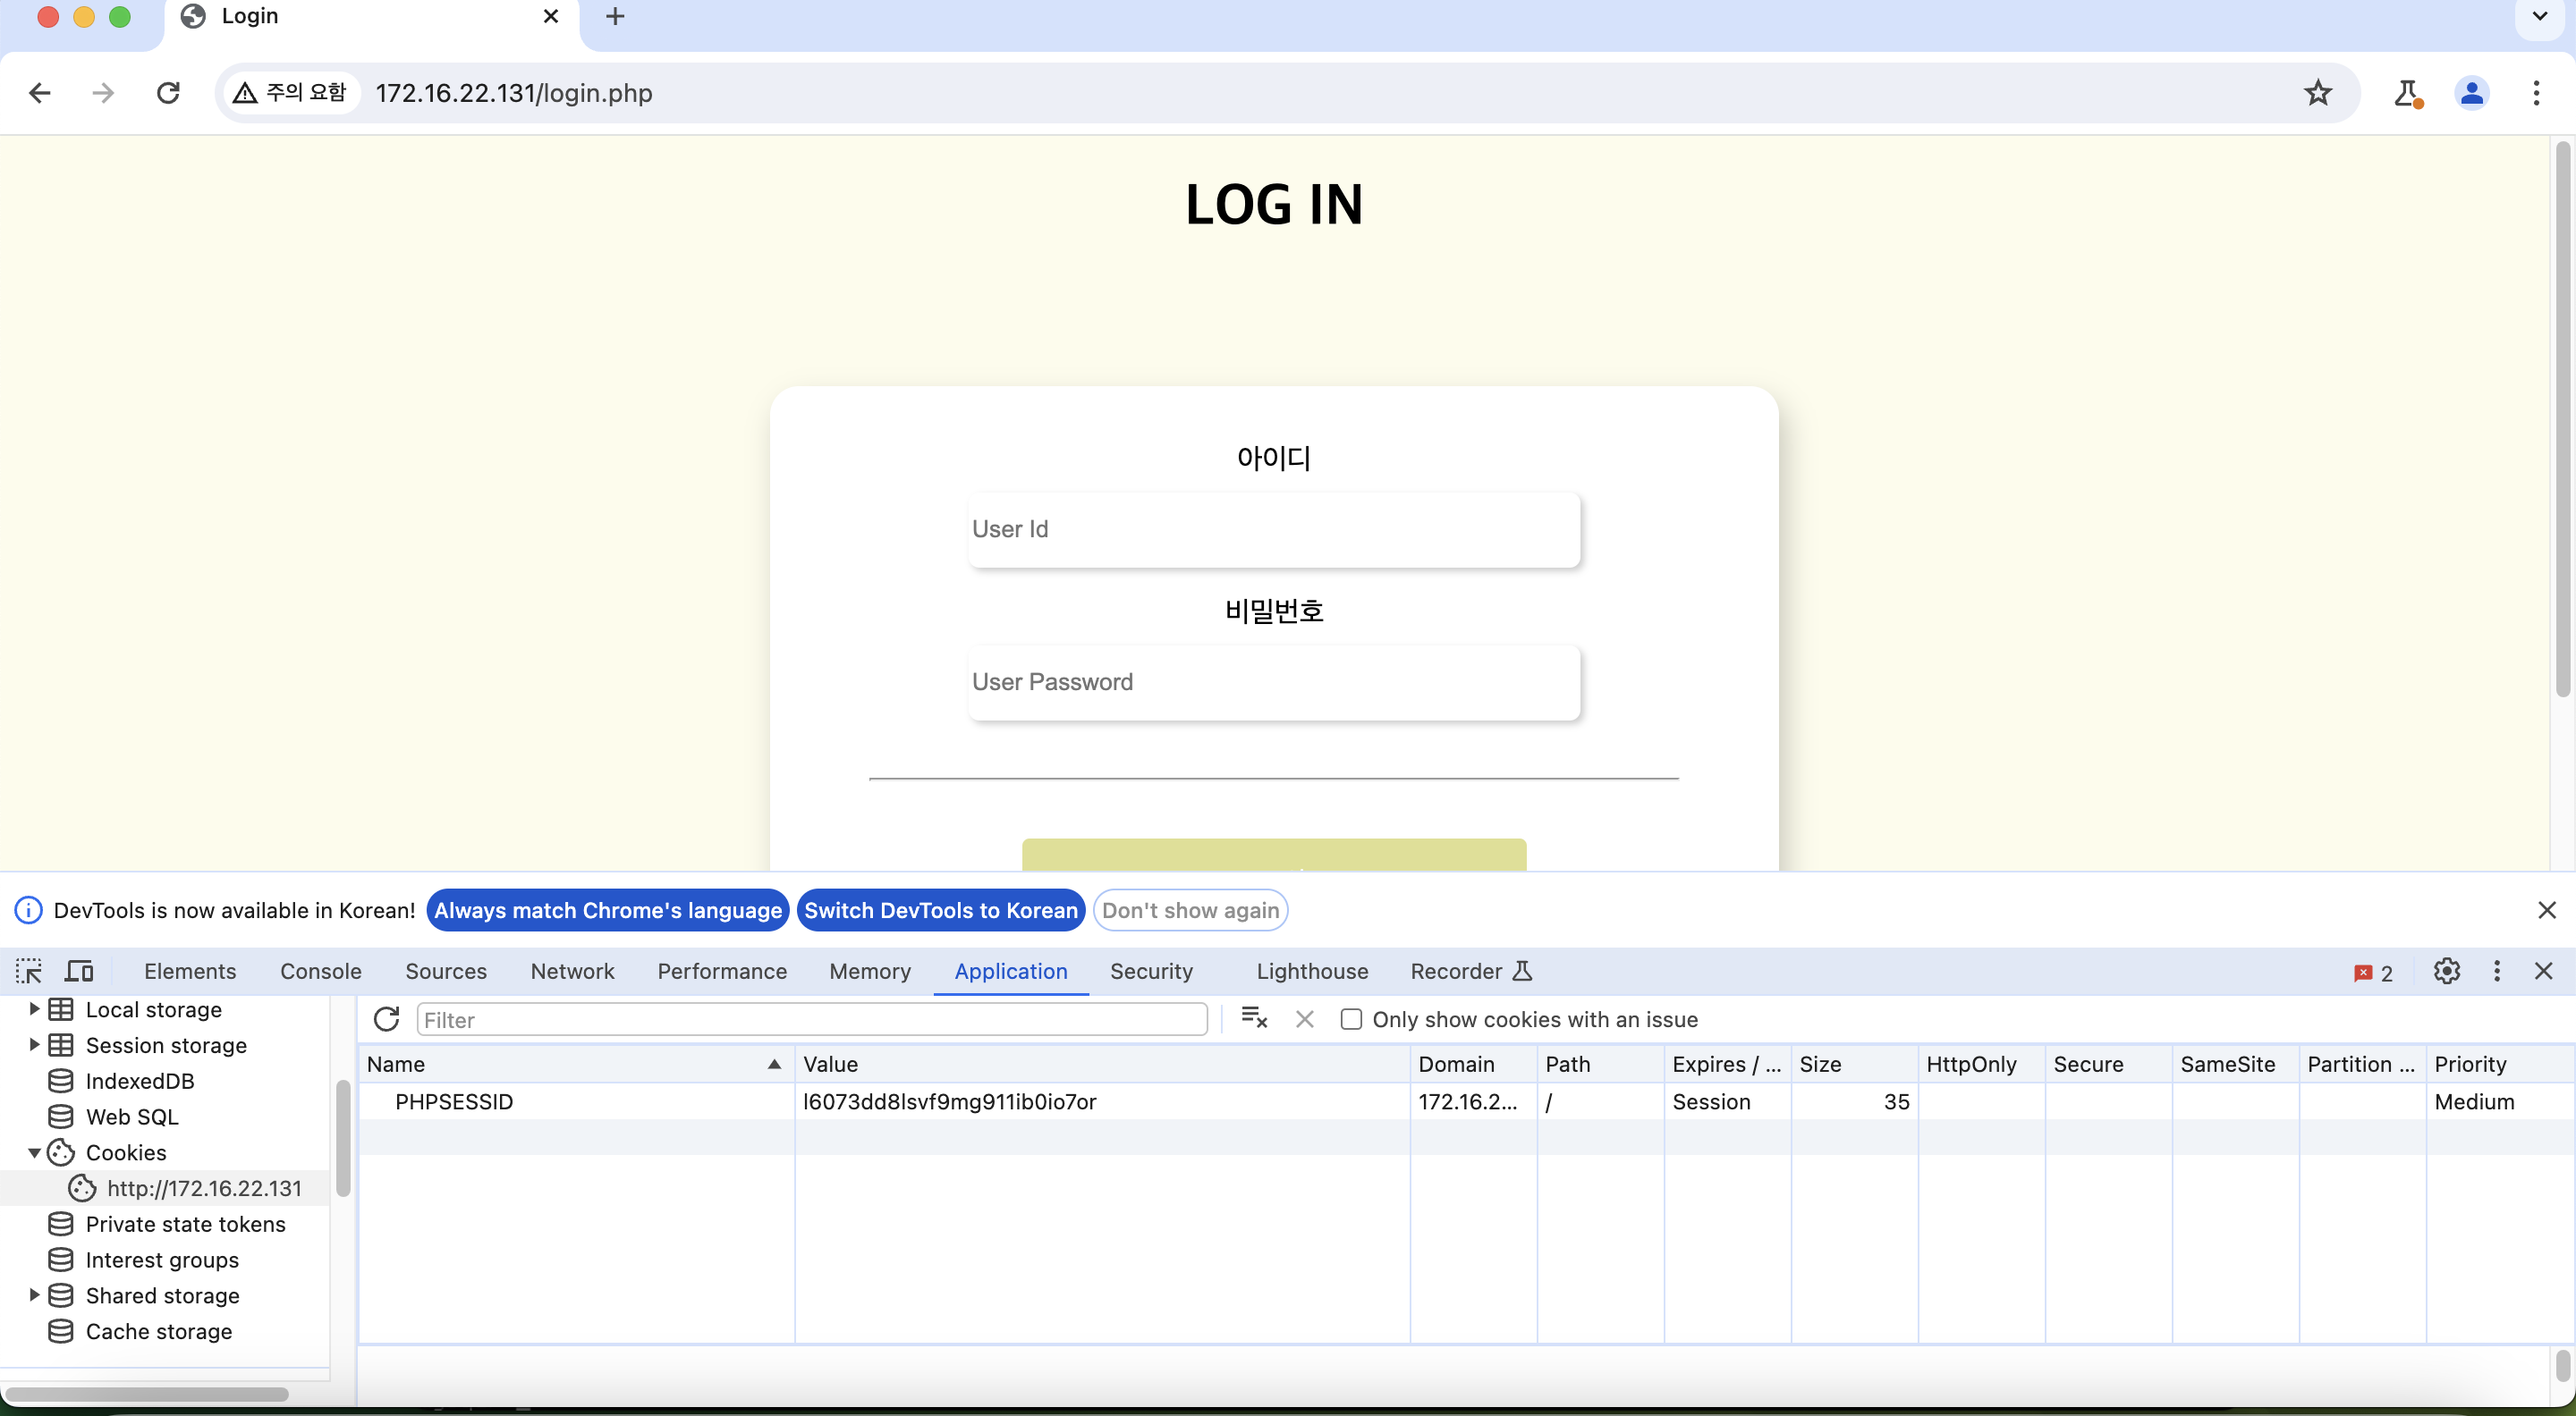The image size is (2576, 1416).
Task: Click the User Password input field
Action: (1273, 682)
